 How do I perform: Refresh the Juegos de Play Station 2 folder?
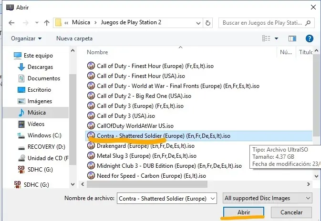point(208,23)
